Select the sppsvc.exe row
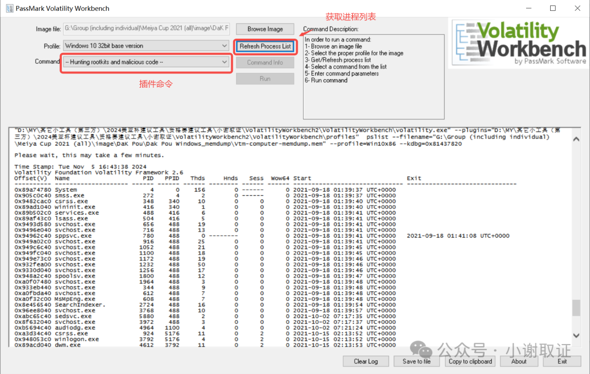590x374 pixels. [262, 236]
